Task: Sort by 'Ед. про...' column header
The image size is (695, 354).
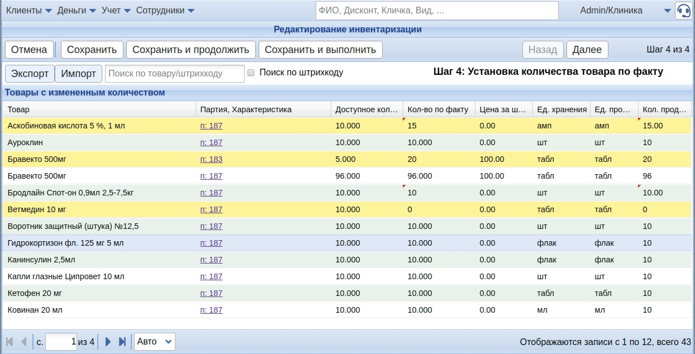Action: point(614,109)
